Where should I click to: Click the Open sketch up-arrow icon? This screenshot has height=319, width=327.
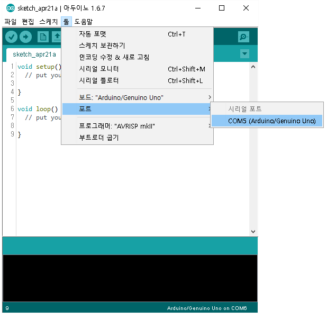pos(57,37)
